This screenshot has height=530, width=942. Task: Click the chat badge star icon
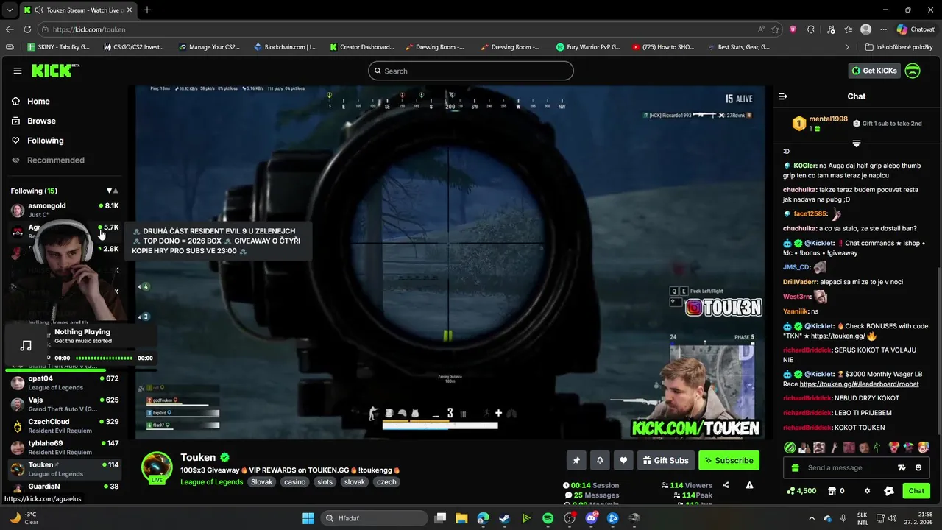coord(888,491)
